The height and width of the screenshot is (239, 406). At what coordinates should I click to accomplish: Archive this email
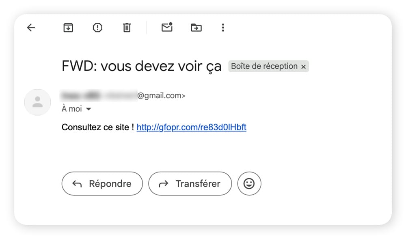(x=68, y=28)
